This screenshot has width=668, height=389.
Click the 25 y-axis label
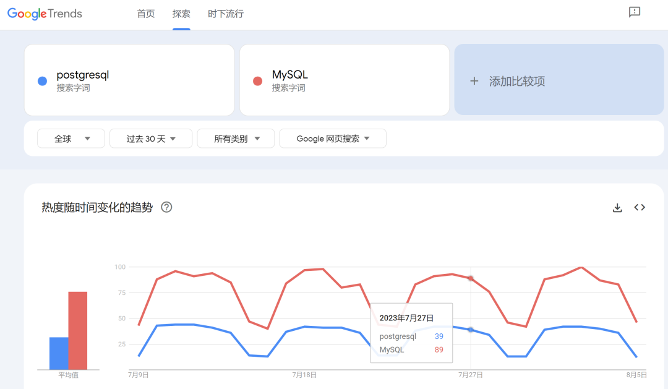pos(122,344)
